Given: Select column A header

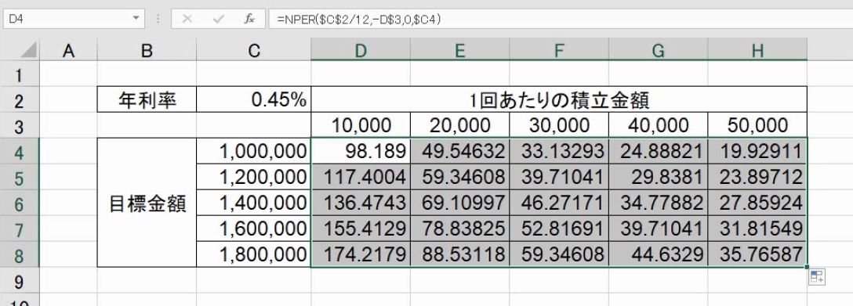Looking at the screenshot, I should tap(68, 50).
